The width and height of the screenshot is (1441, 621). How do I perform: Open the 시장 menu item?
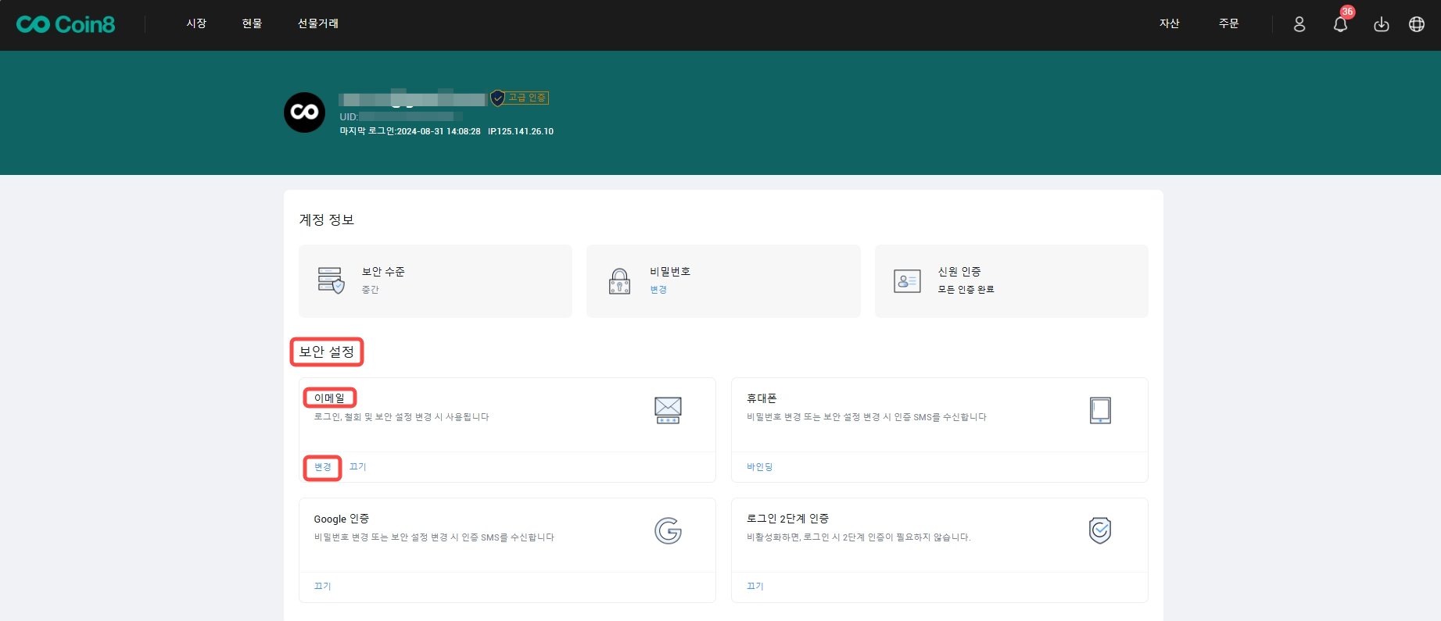pos(196,23)
